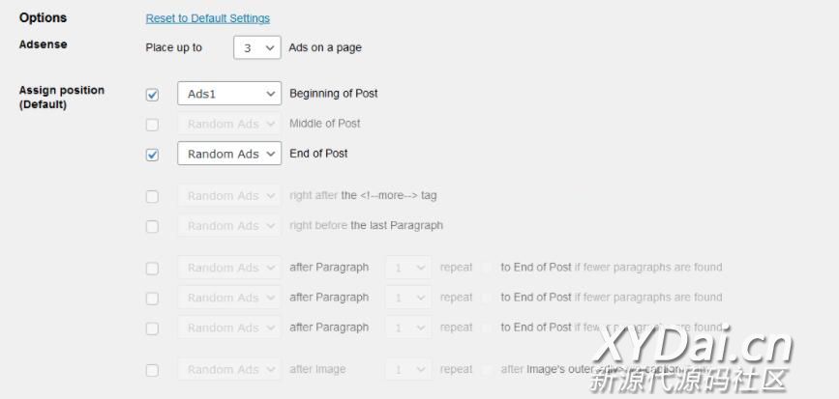Open the Ads1 dropdown for Beginning of Post
The width and height of the screenshot is (839, 399).
coord(228,94)
